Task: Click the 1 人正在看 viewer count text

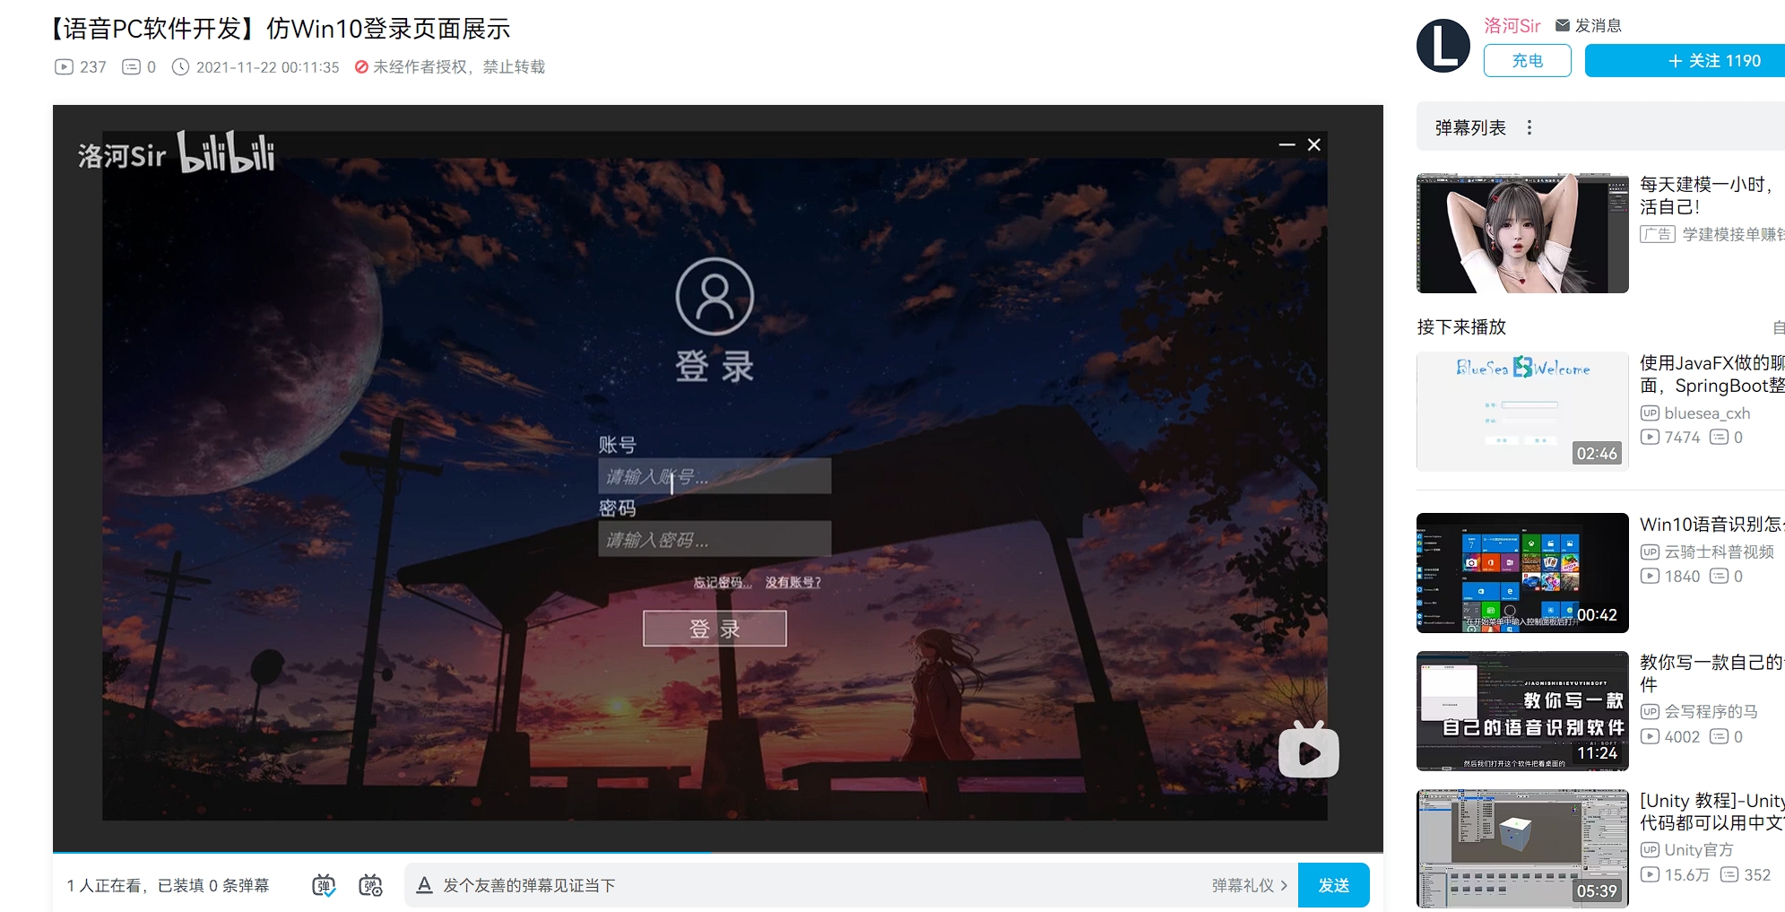Action: click(x=103, y=885)
